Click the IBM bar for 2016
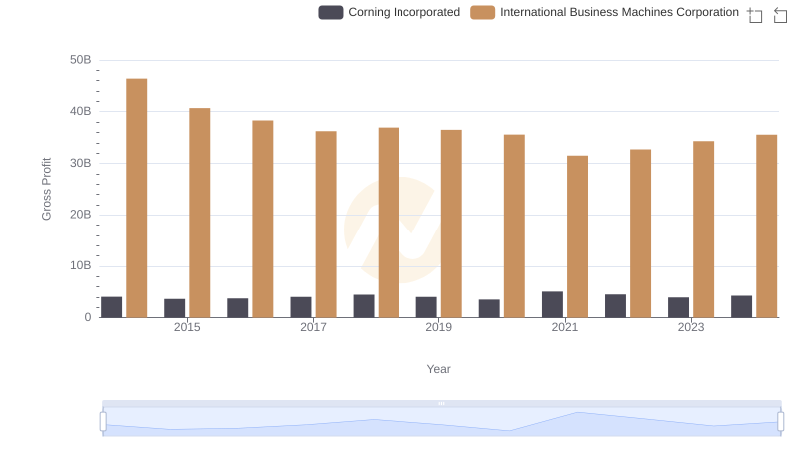The image size is (799, 460). 263,219
